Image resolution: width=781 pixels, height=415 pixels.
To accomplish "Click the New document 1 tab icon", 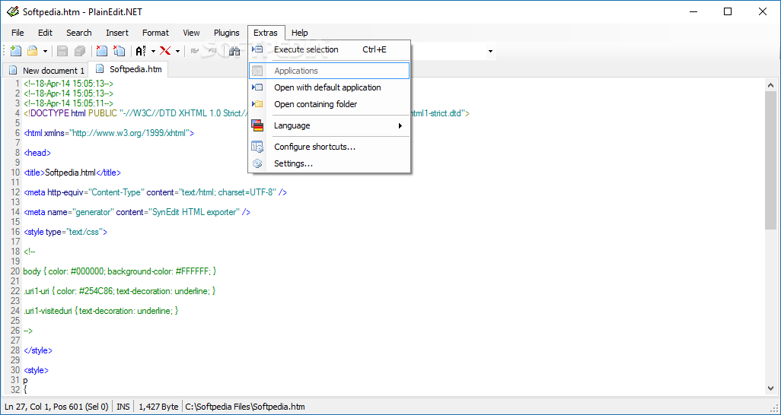I will click(x=13, y=70).
